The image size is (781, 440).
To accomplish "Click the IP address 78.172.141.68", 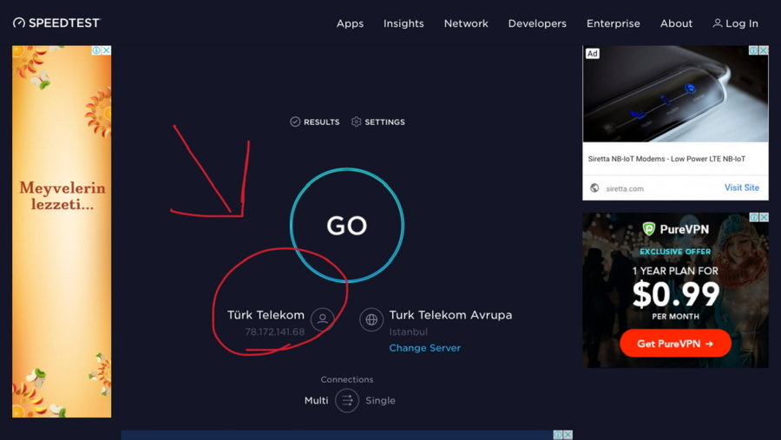I will [274, 332].
